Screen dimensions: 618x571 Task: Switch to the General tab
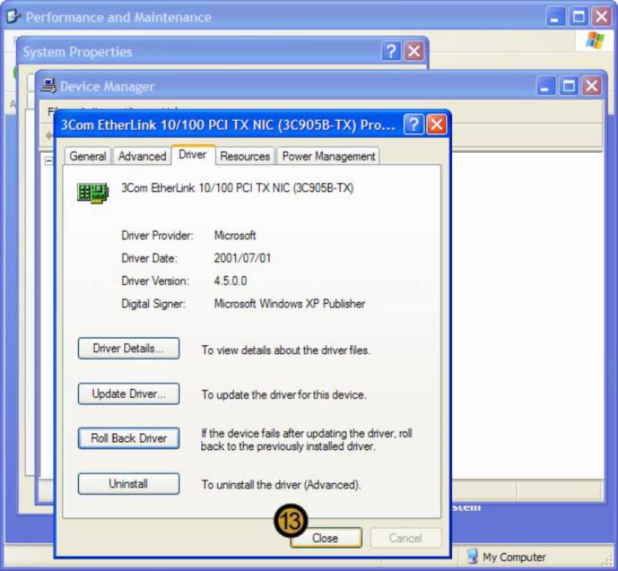[88, 156]
